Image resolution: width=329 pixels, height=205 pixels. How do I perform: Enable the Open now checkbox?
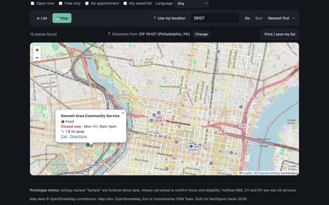click(x=32, y=3)
